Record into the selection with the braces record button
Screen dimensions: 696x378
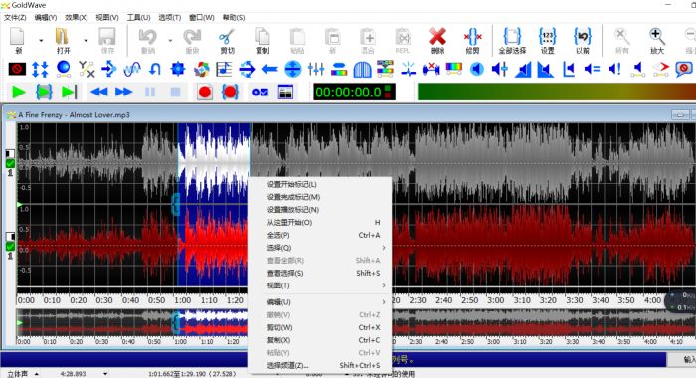230,93
